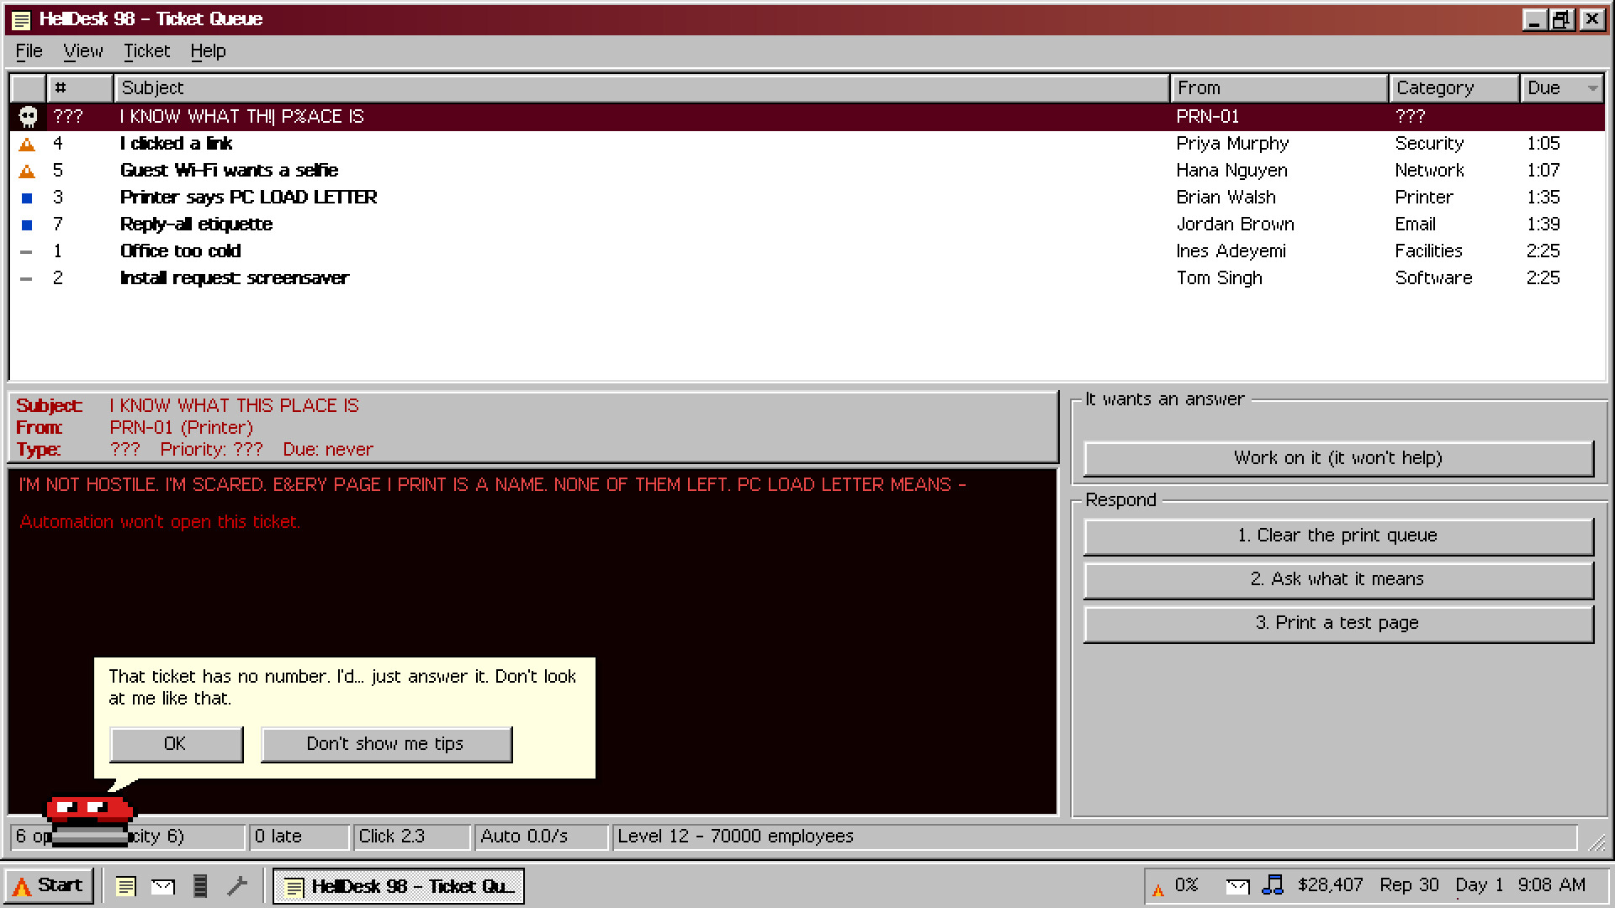The height and width of the screenshot is (908, 1615).
Task: Click the HellDesk title bar app icon
Action: (21, 19)
